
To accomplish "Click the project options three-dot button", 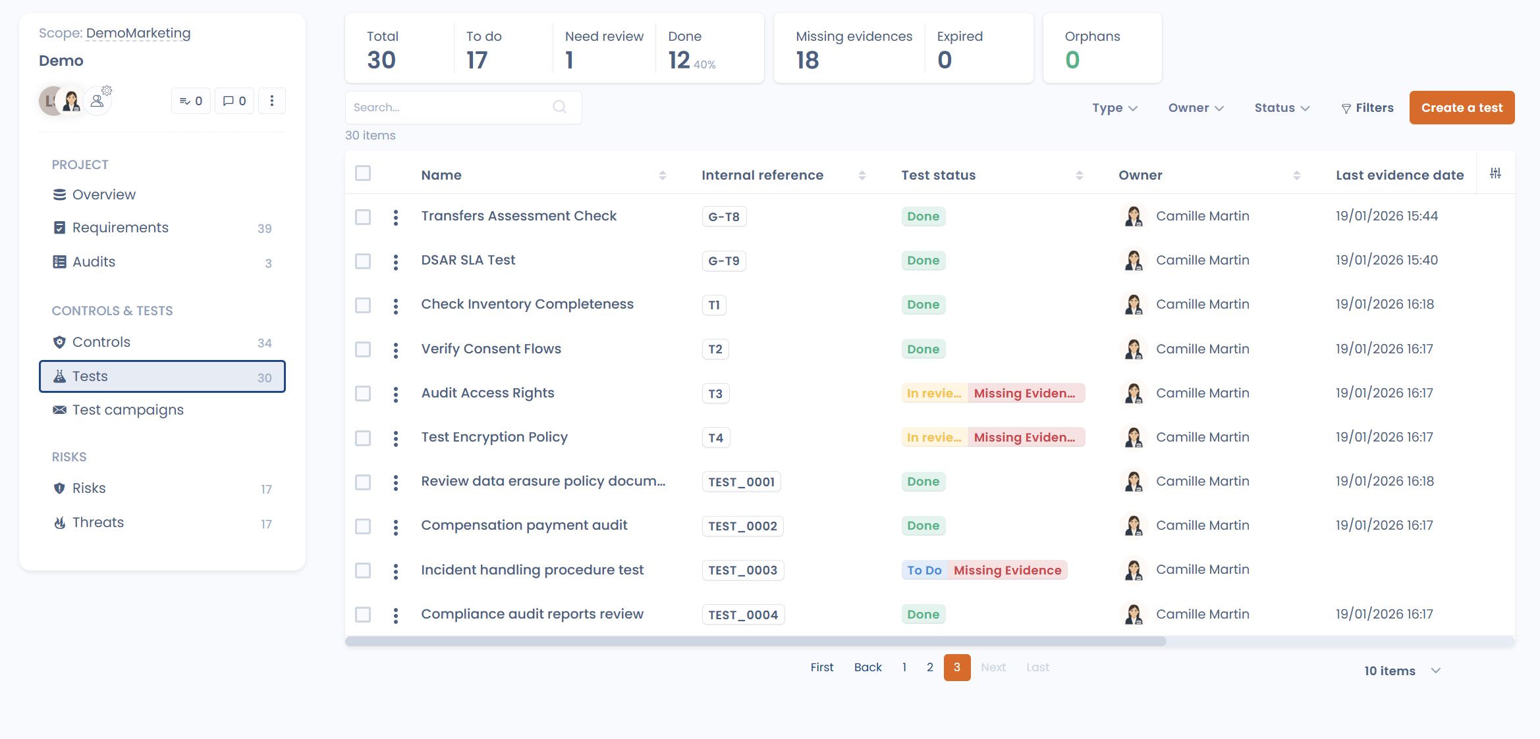I will 271,101.
